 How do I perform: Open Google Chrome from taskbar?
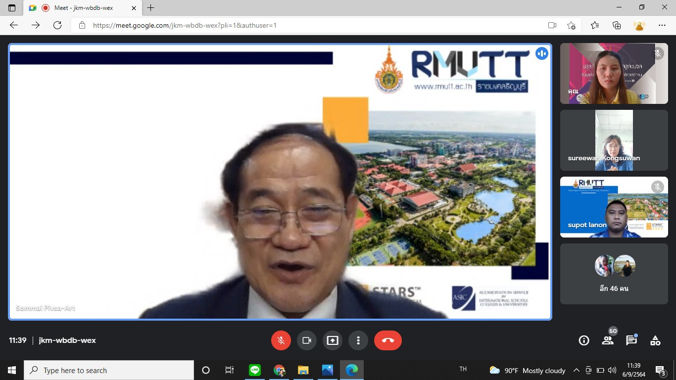tap(279, 370)
